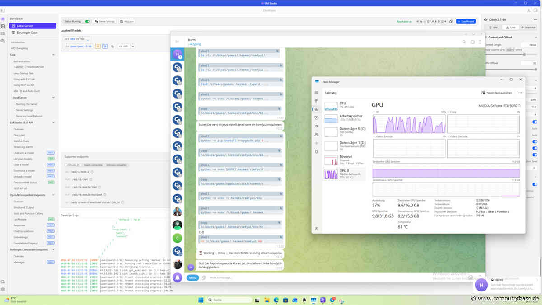Collapse the LM Studio REST API section
The width and height of the screenshot is (542, 305).
(x=54, y=122)
